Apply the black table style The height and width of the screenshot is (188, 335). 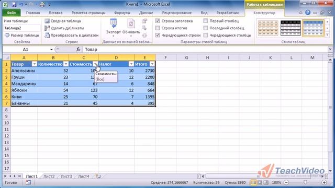pyautogui.click(x=291, y=28)
